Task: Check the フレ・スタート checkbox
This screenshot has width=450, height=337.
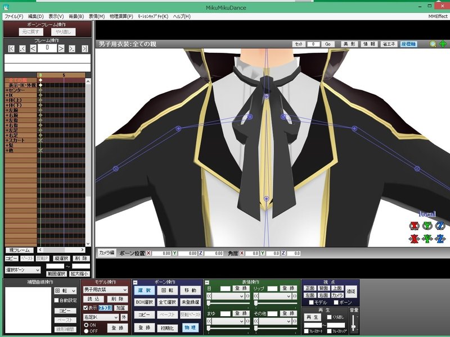Action: pos(307,331)
